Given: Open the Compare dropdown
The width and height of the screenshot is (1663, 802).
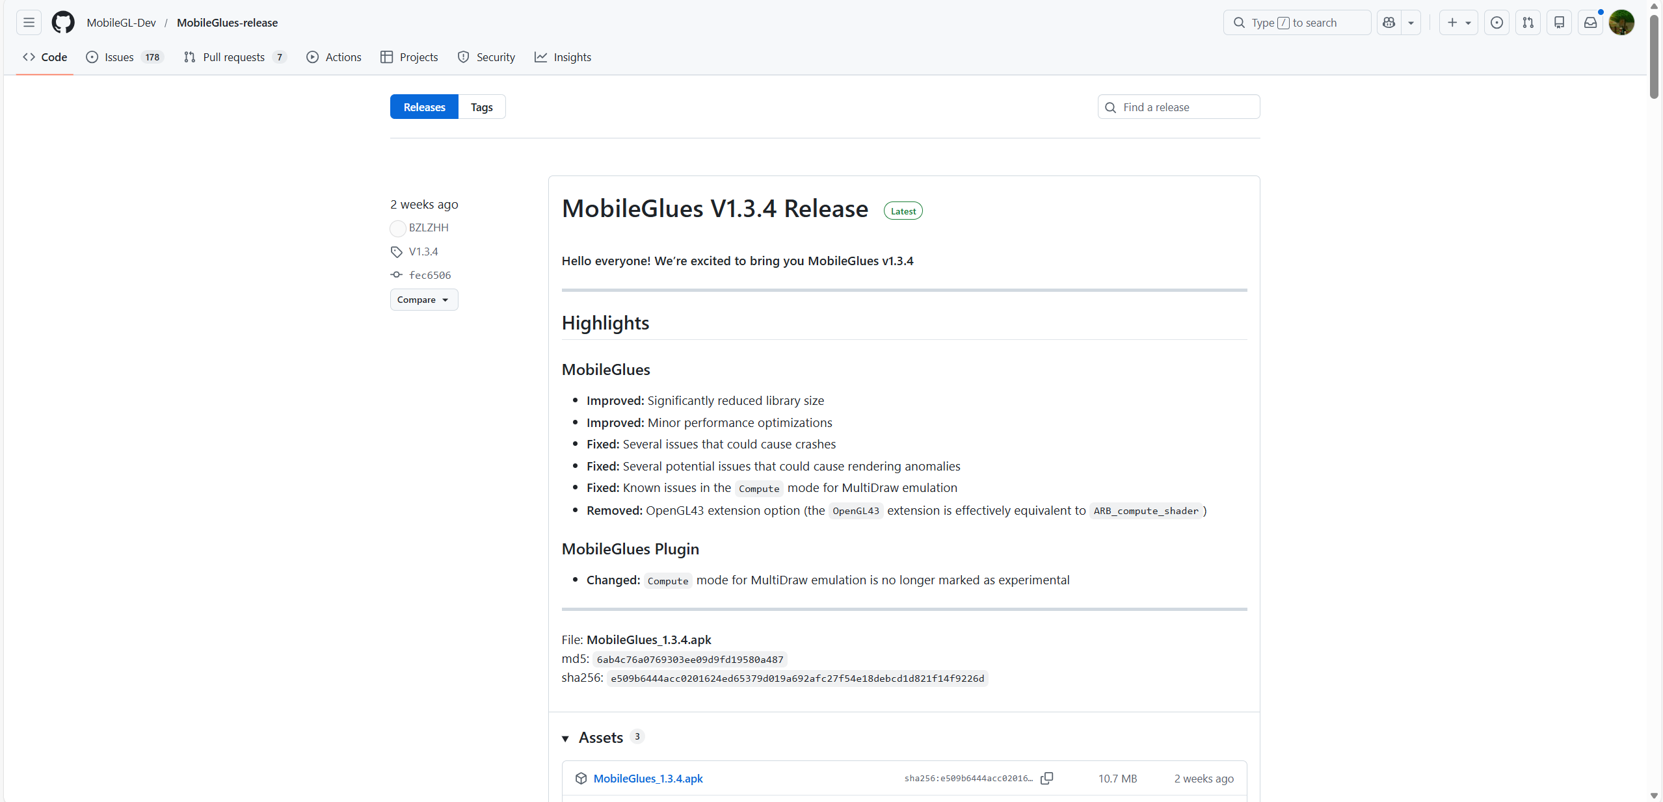Looking at the screenshot, I should [423, 300].
